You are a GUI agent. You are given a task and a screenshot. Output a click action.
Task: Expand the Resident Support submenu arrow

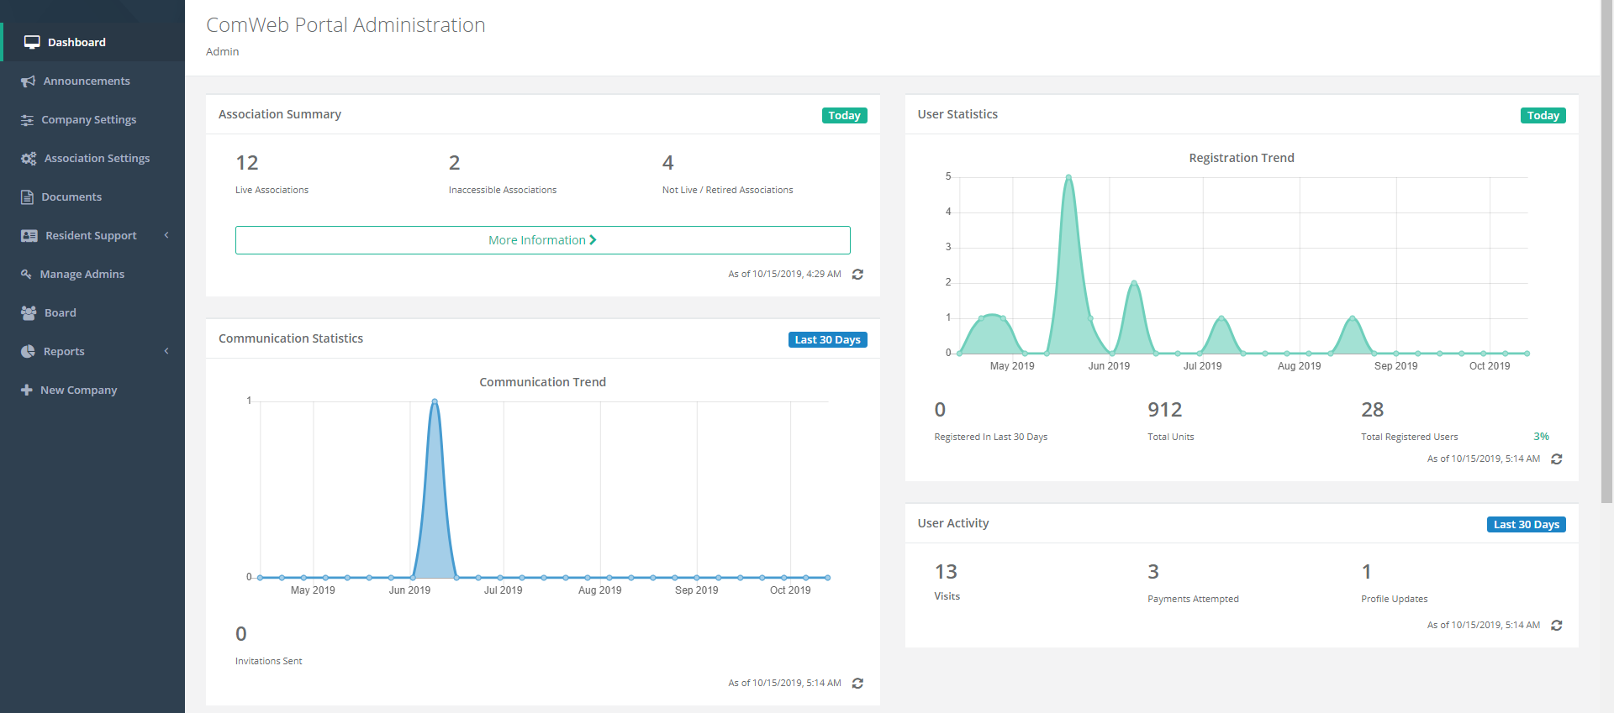point(166,235)
